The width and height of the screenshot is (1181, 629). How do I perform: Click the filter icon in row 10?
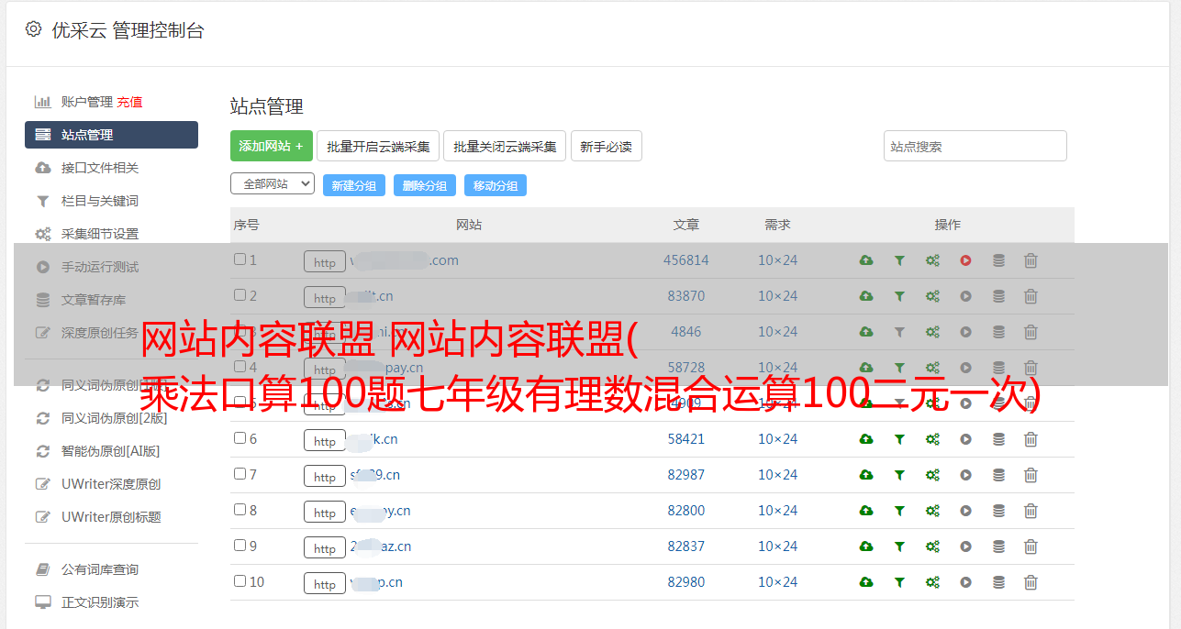[x=899, y=582]
